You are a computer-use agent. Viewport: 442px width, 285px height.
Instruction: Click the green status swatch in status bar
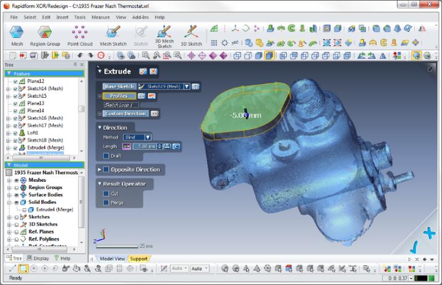pos(431,278)
